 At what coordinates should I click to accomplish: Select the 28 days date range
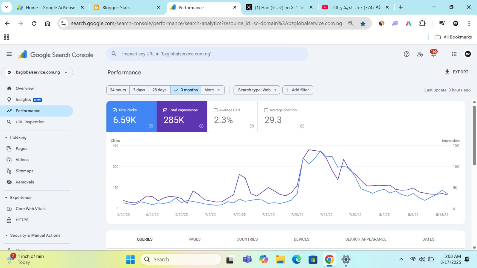coord(159,90)
